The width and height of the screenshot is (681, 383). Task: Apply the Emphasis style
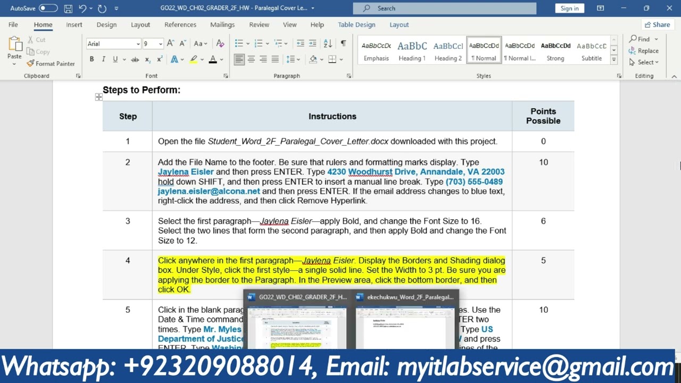(x=376, y=51)
